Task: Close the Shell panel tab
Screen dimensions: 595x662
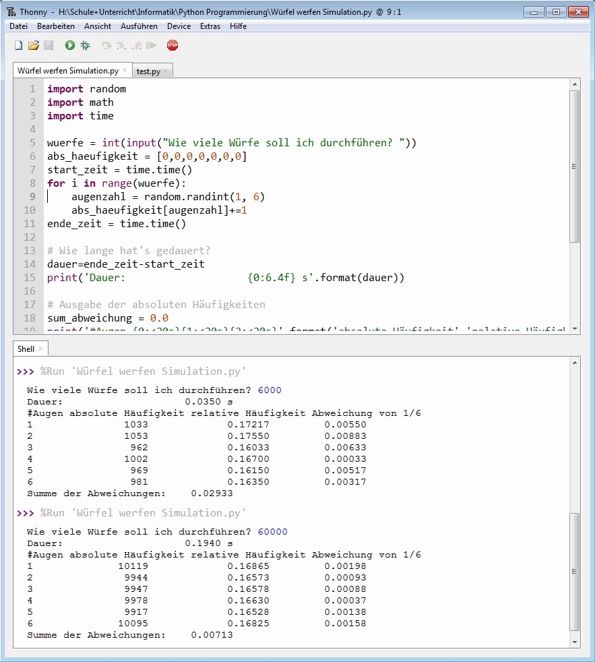Action: point(40,349)
